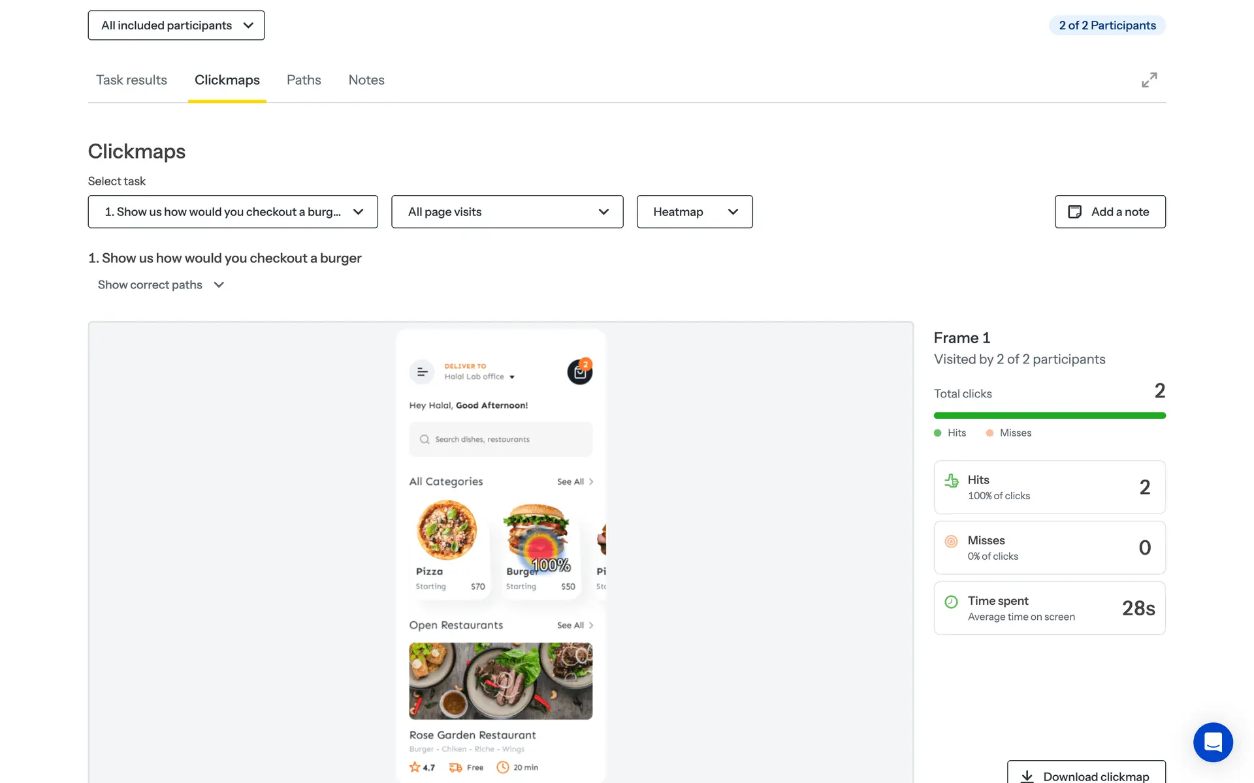
Task: Click the note icon in Add a note
Action: [x=1074, y=211]
